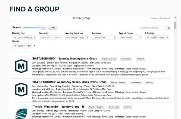Click the FIND A GROUP heading

[34, 9]
